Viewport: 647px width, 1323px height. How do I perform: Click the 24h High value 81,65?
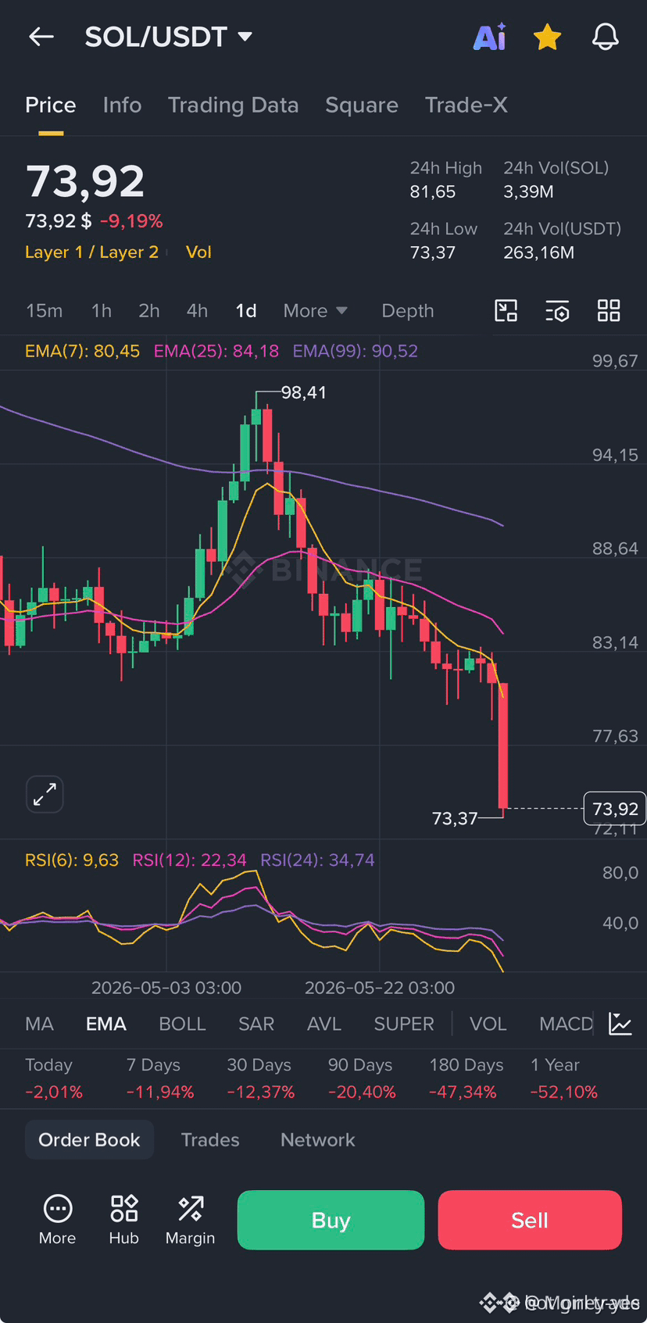tap(433, 192)
